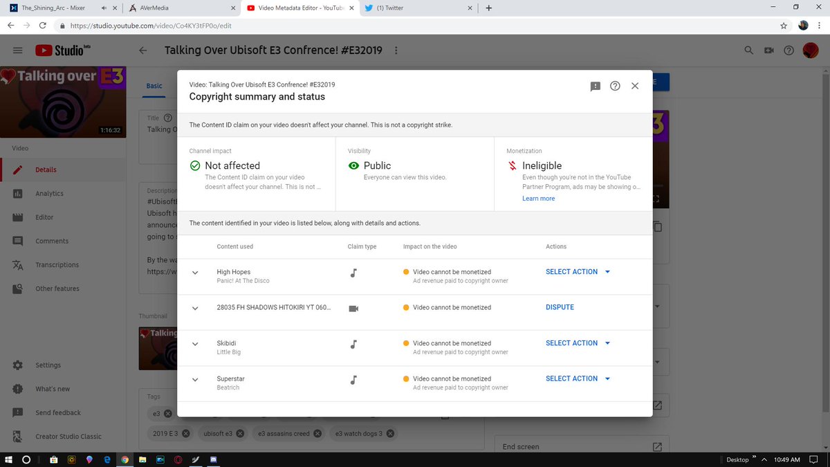Open Select Action dropdown for Superstar
Image resolution: width=830 pixels, height=467 pixels.
(x=578, y=378)
